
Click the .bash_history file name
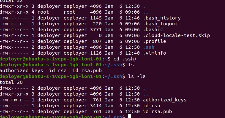click(162, 18)
